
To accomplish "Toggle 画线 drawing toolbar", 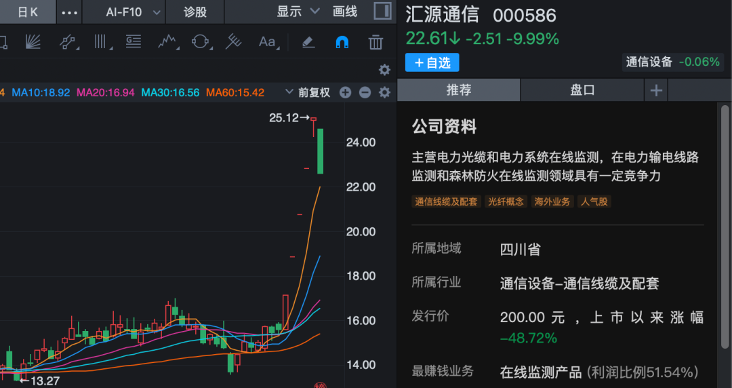I will pyautogui.click(x=345, y=12).
